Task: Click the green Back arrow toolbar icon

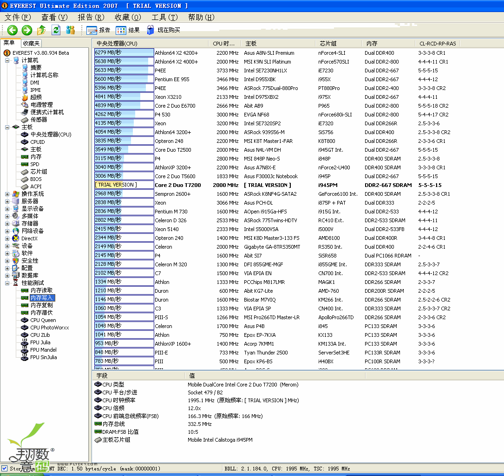Action: [12, 30]
